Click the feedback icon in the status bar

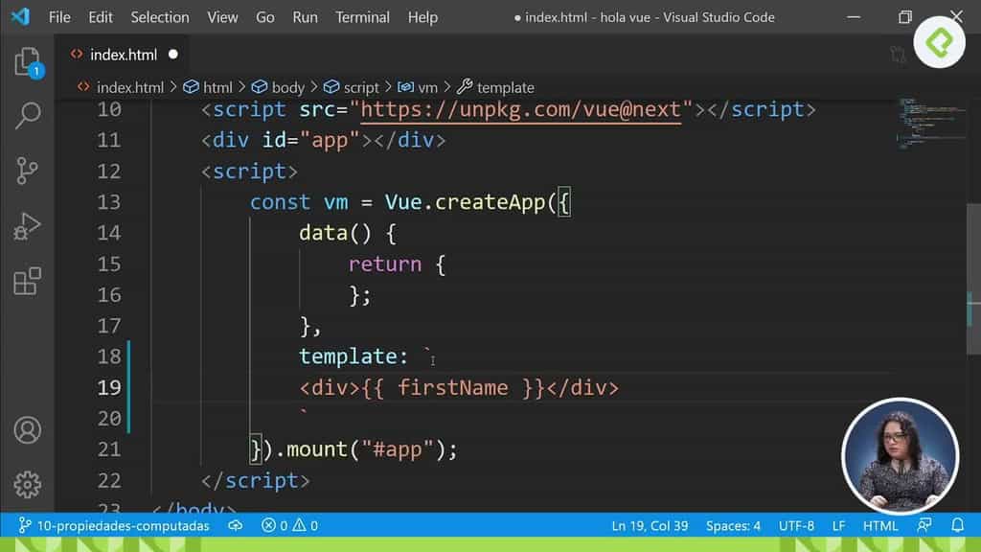pyautogui.click(x=924, y=525)
